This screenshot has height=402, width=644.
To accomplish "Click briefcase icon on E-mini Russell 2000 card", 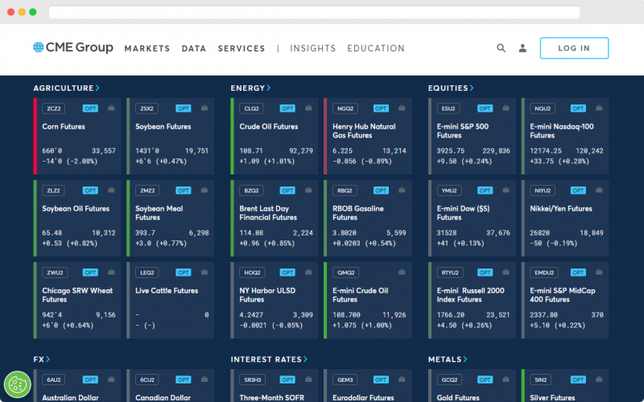I will point(506,273).
